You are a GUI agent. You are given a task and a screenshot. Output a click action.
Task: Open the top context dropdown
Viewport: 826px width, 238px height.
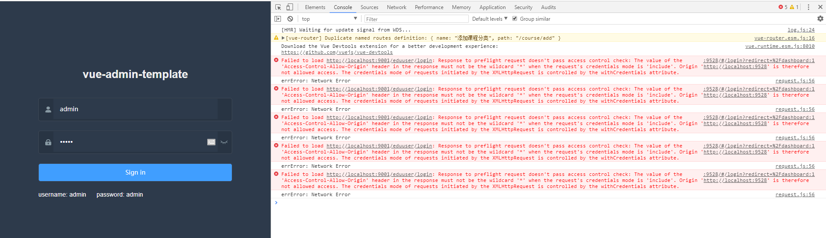click(329, 19)
